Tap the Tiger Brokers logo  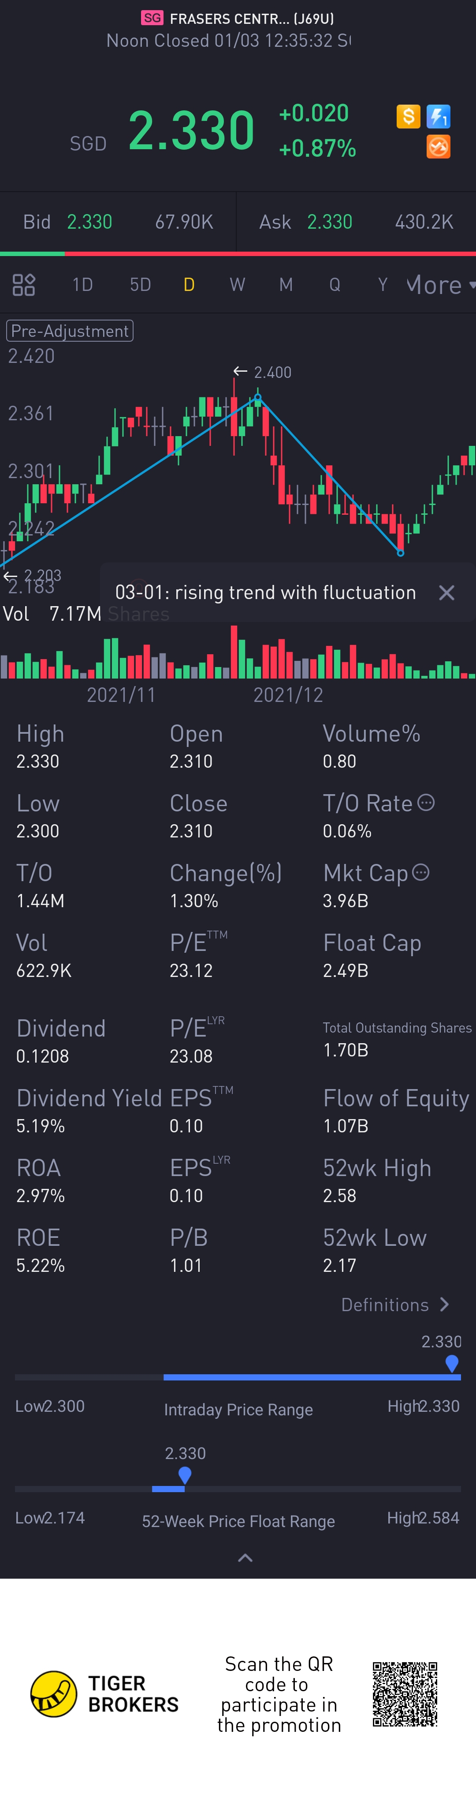54,1694
